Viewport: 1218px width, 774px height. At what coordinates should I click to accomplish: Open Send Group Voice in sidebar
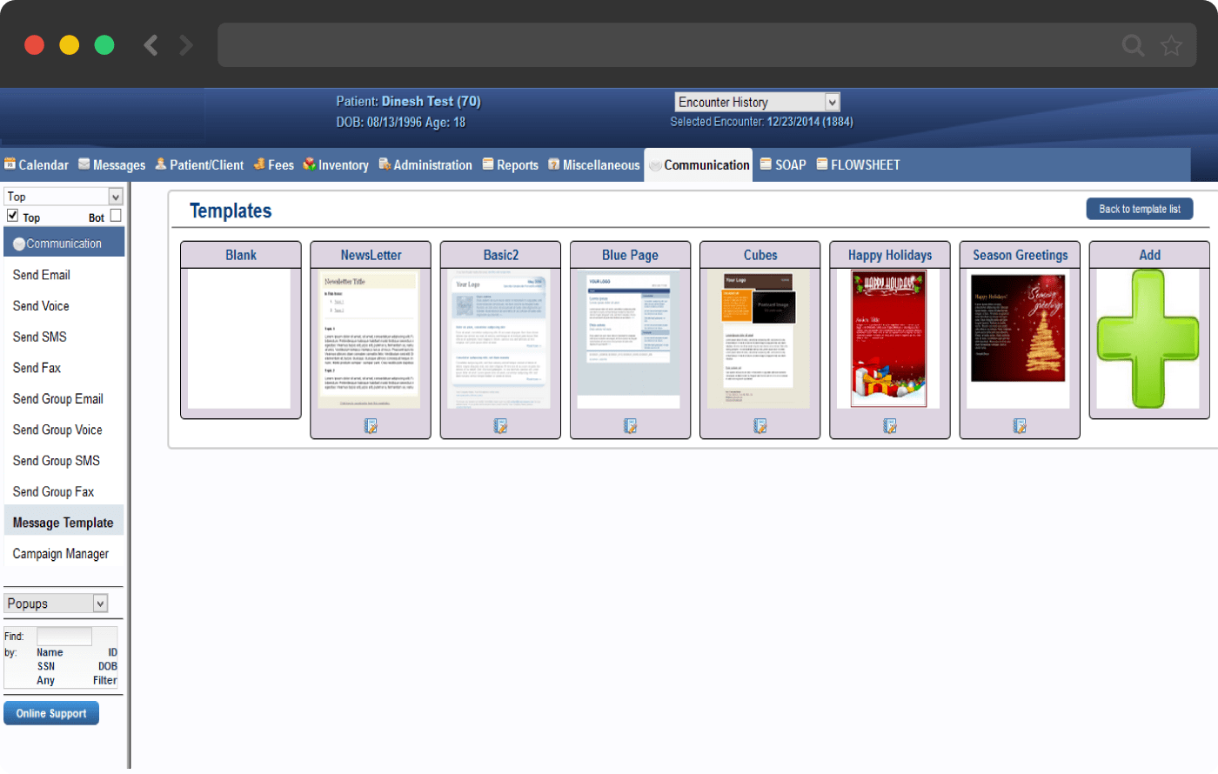[57, 430]
